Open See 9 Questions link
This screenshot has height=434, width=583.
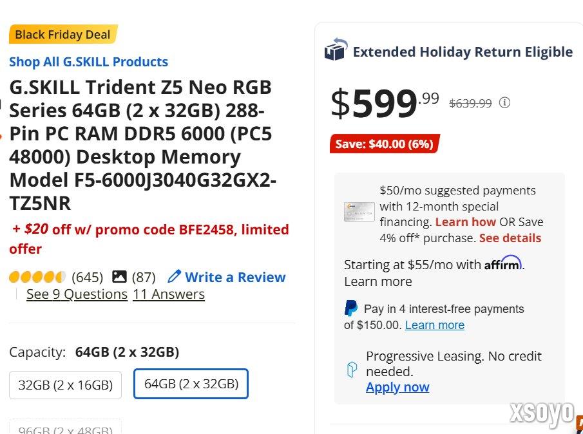pyautogui.click(x=77, y=294)
